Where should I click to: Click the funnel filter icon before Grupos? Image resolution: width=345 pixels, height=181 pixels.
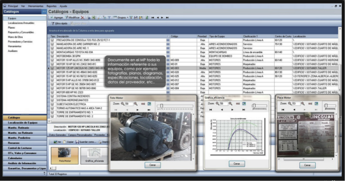(109, 18)
